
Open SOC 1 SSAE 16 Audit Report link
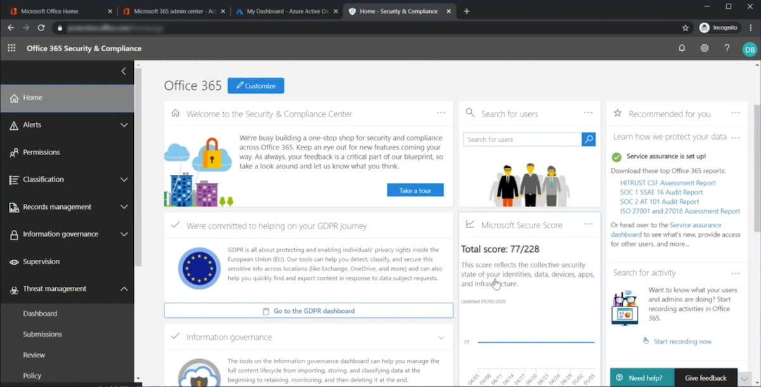661,193
